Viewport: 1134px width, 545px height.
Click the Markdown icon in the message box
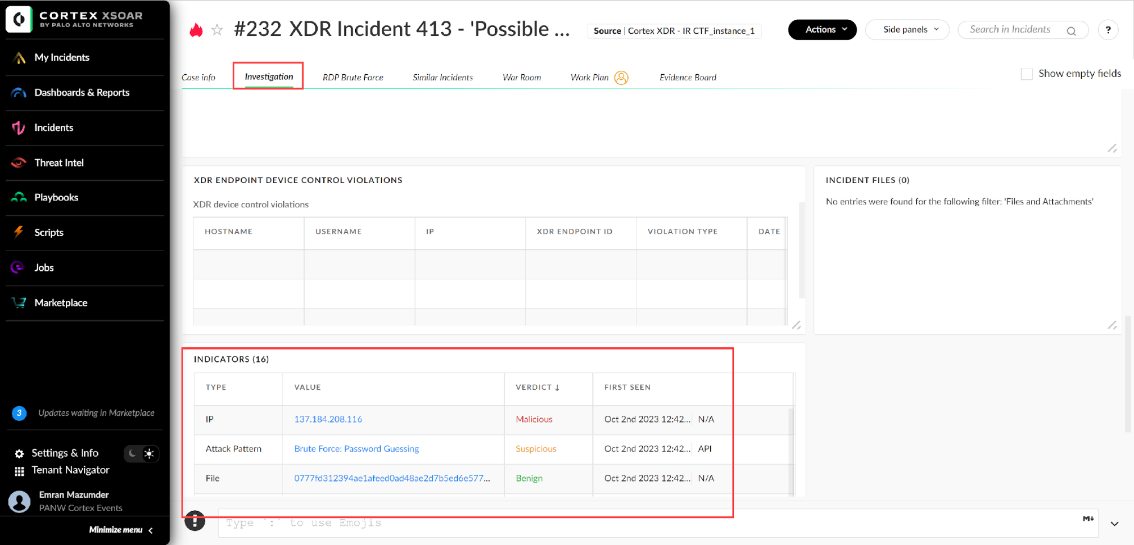(x=1087, y=519)
